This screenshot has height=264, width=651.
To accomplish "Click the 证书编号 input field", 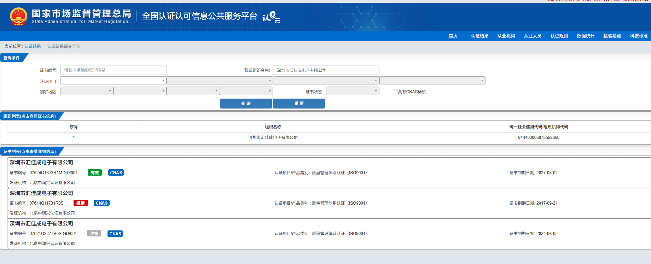I will [113, 70].
